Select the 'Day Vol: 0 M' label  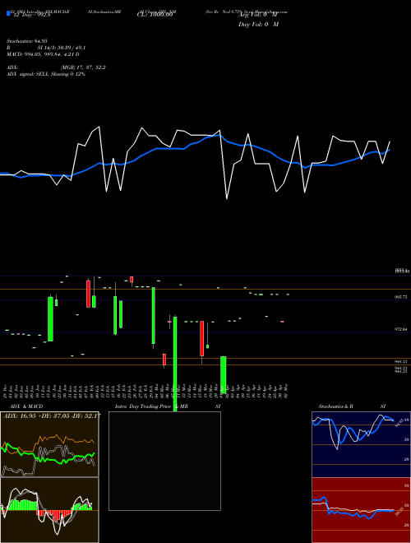(x=258, y=25)
